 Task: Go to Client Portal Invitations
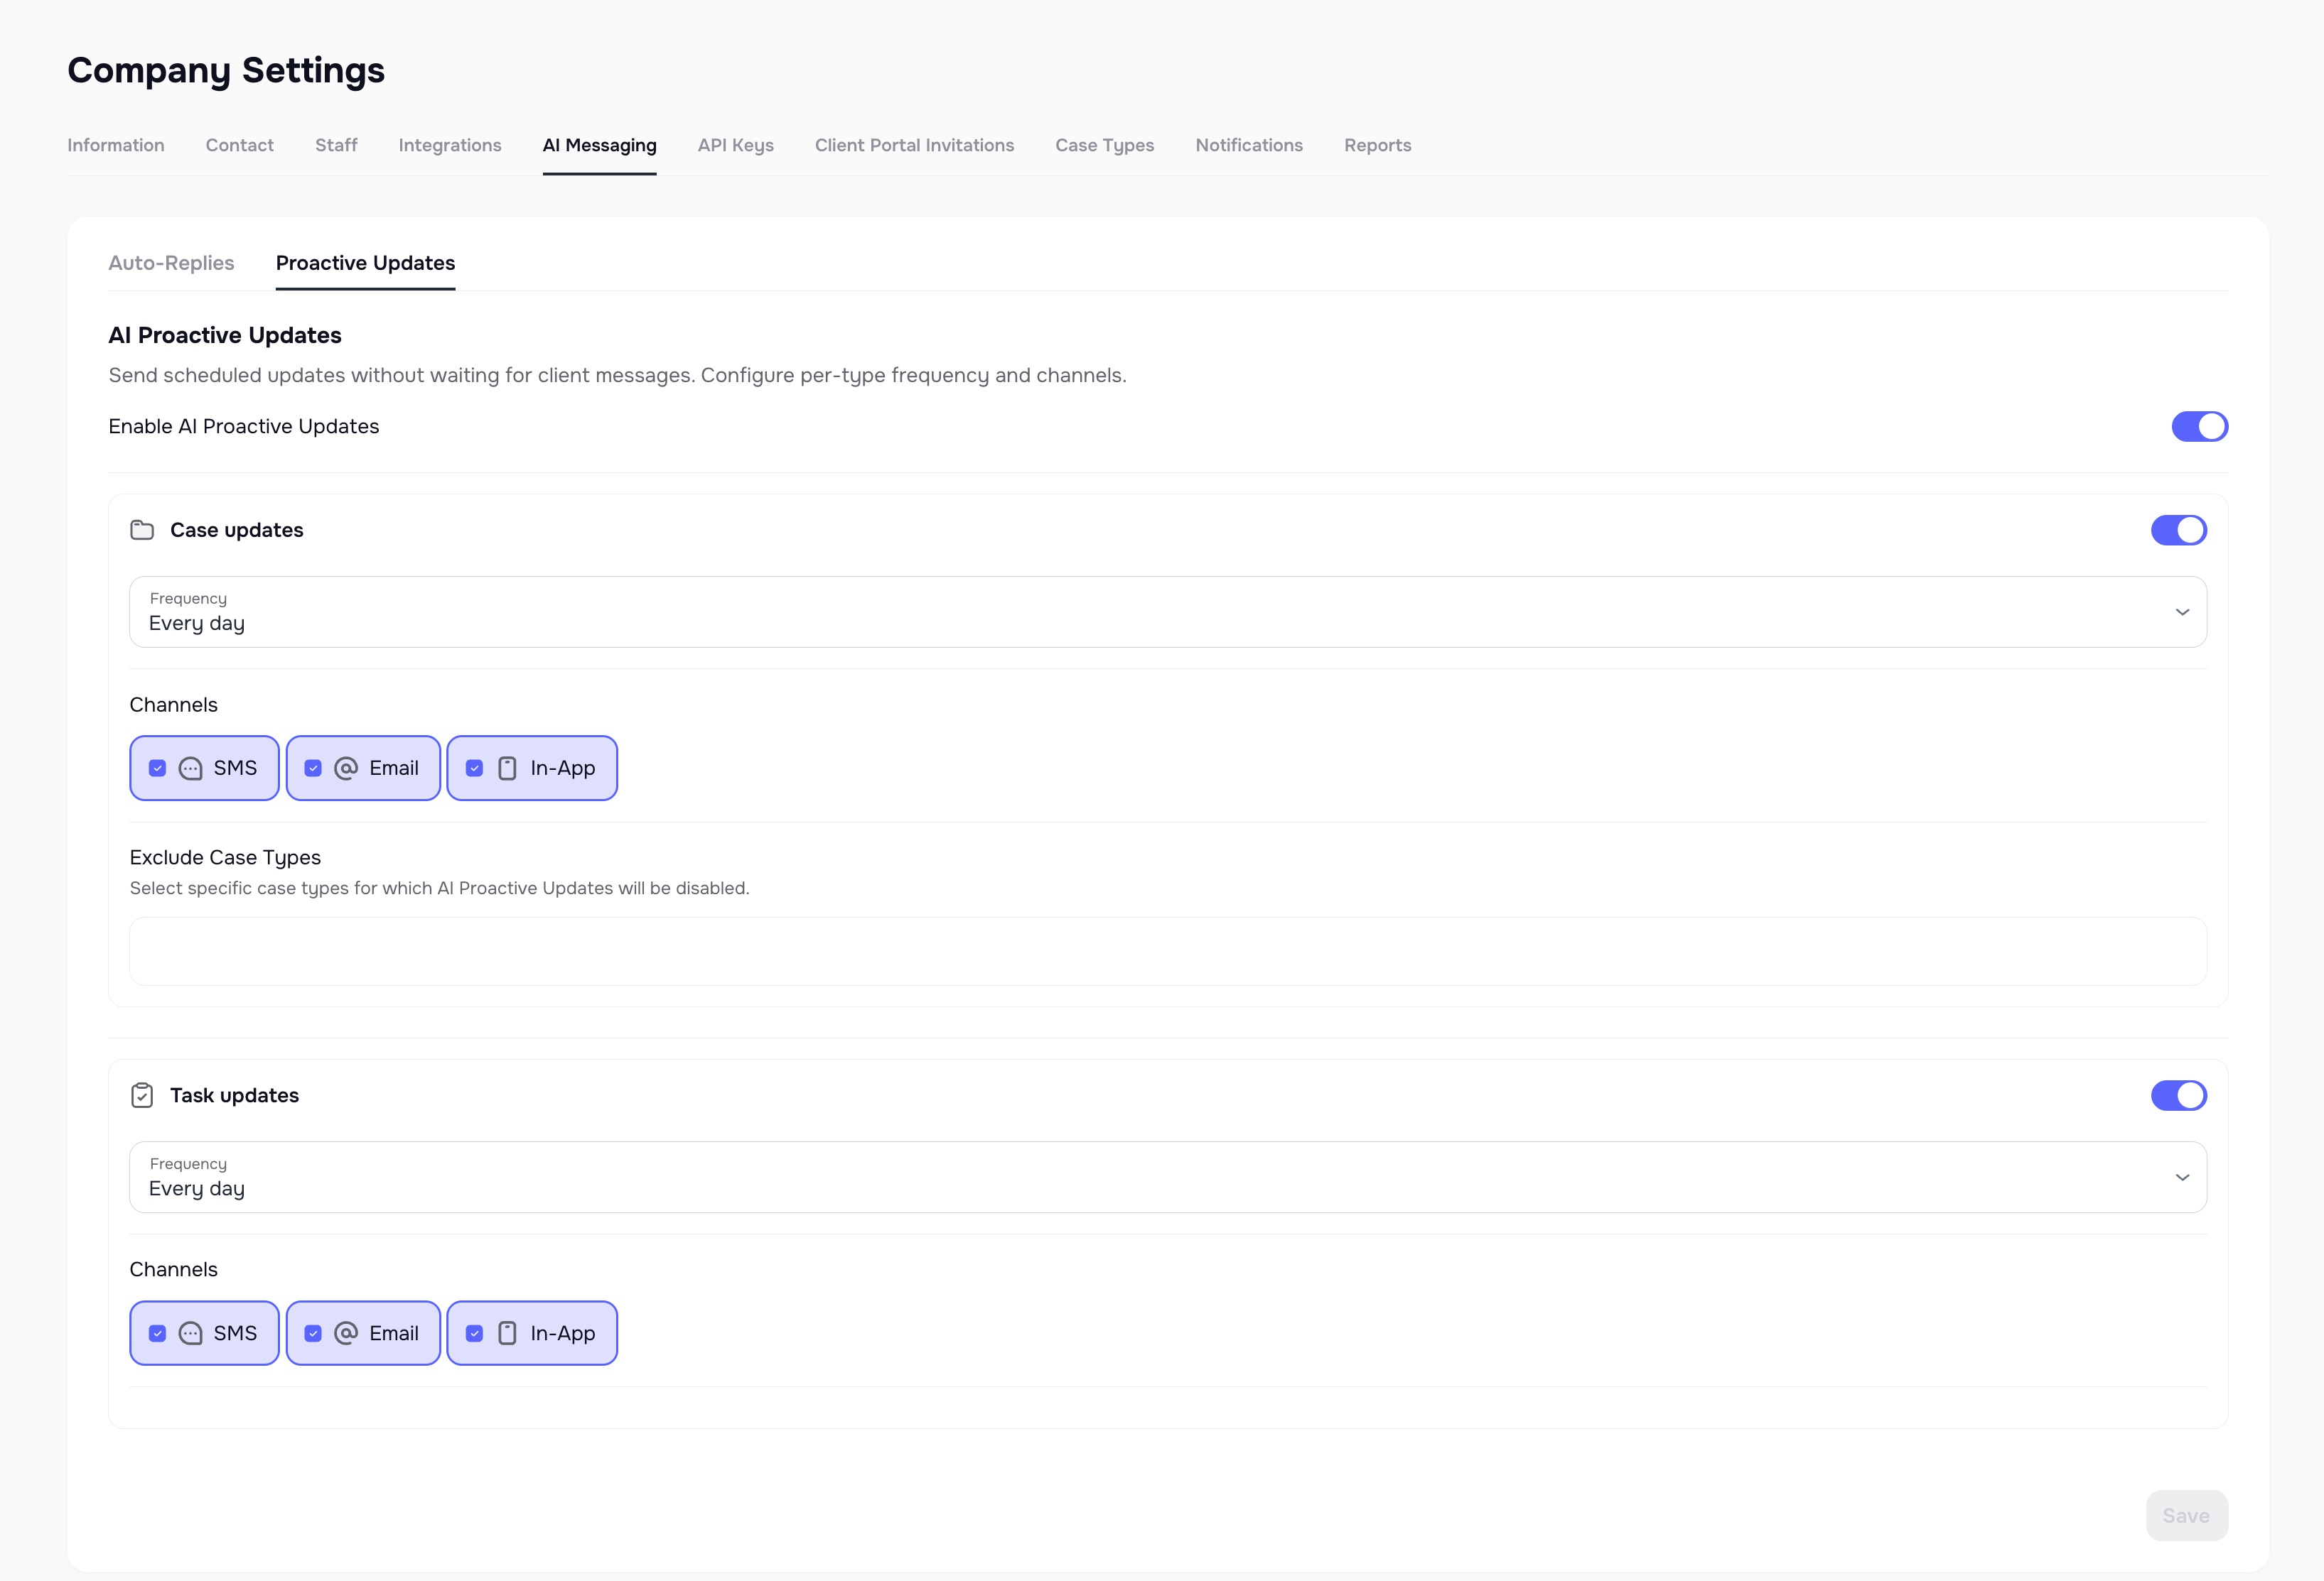tap(914, 145)
